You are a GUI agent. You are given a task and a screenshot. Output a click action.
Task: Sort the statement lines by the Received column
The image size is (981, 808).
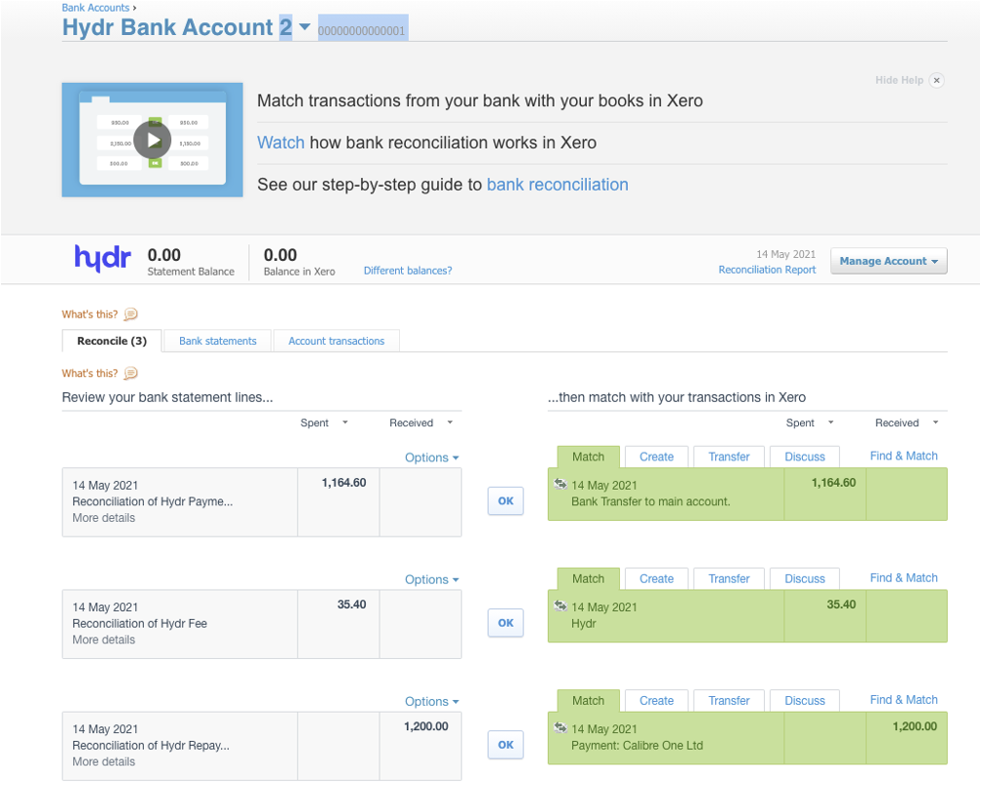(420, 423)
